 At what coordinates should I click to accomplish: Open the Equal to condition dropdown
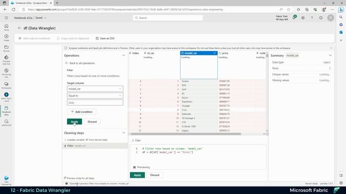tap(95, 96)
